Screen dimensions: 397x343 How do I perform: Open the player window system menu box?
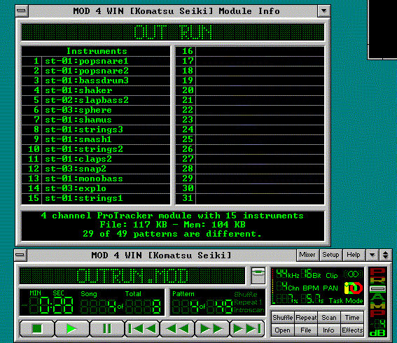point(20,255)
